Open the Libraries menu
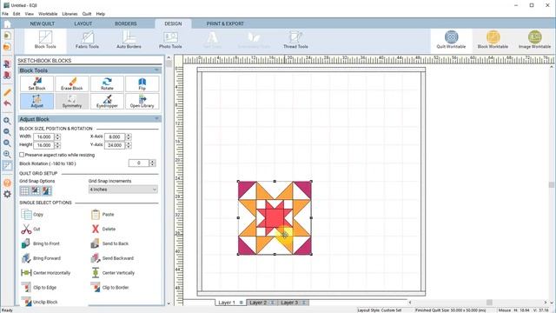Screen dimensions: 556x313 [x=69, y=14]
